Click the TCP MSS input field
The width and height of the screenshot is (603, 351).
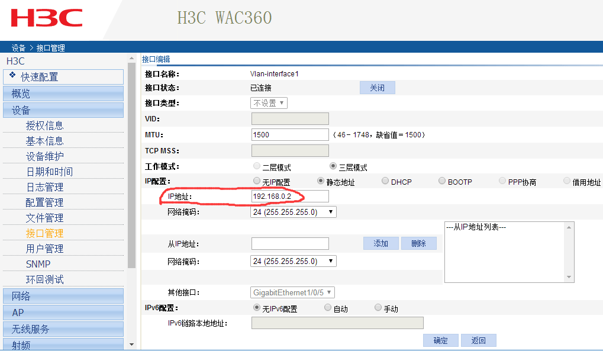(290, 150)
